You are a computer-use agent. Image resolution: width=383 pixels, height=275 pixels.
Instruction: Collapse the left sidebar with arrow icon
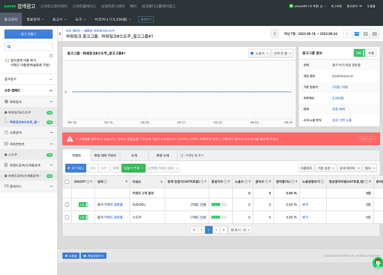[60, 34]
